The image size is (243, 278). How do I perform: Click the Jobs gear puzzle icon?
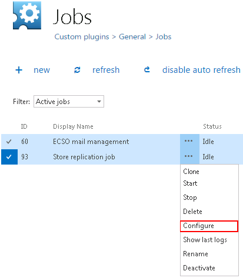(x=27, y=15)
